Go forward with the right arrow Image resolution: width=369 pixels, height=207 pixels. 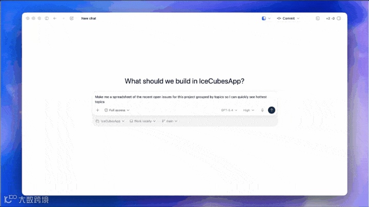coord(64,18)
